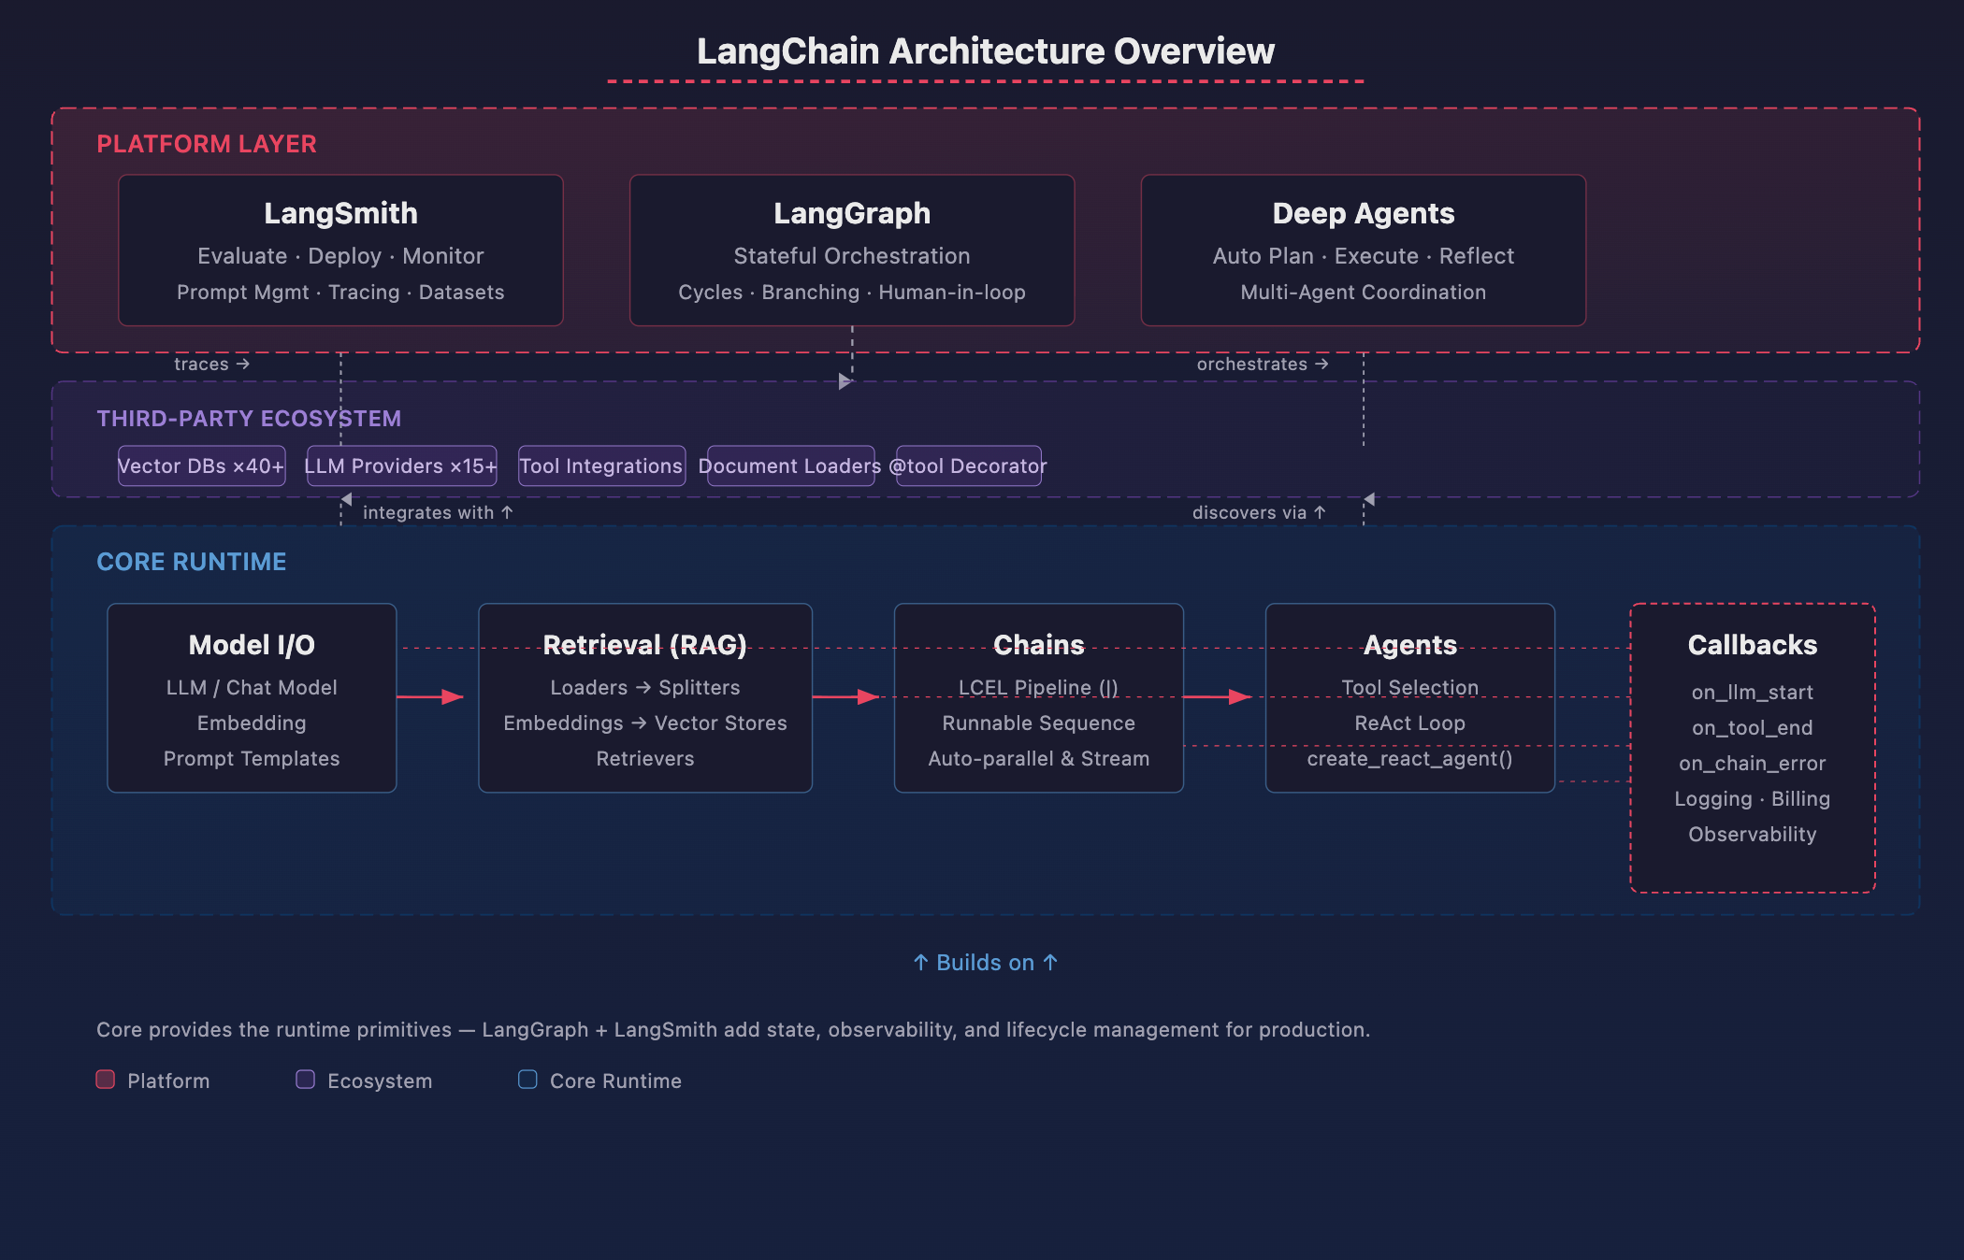This screenshot has height=1260, width=1964.
Task: Click 'Runnable Sequence' text
Action: pos(1039,723)
